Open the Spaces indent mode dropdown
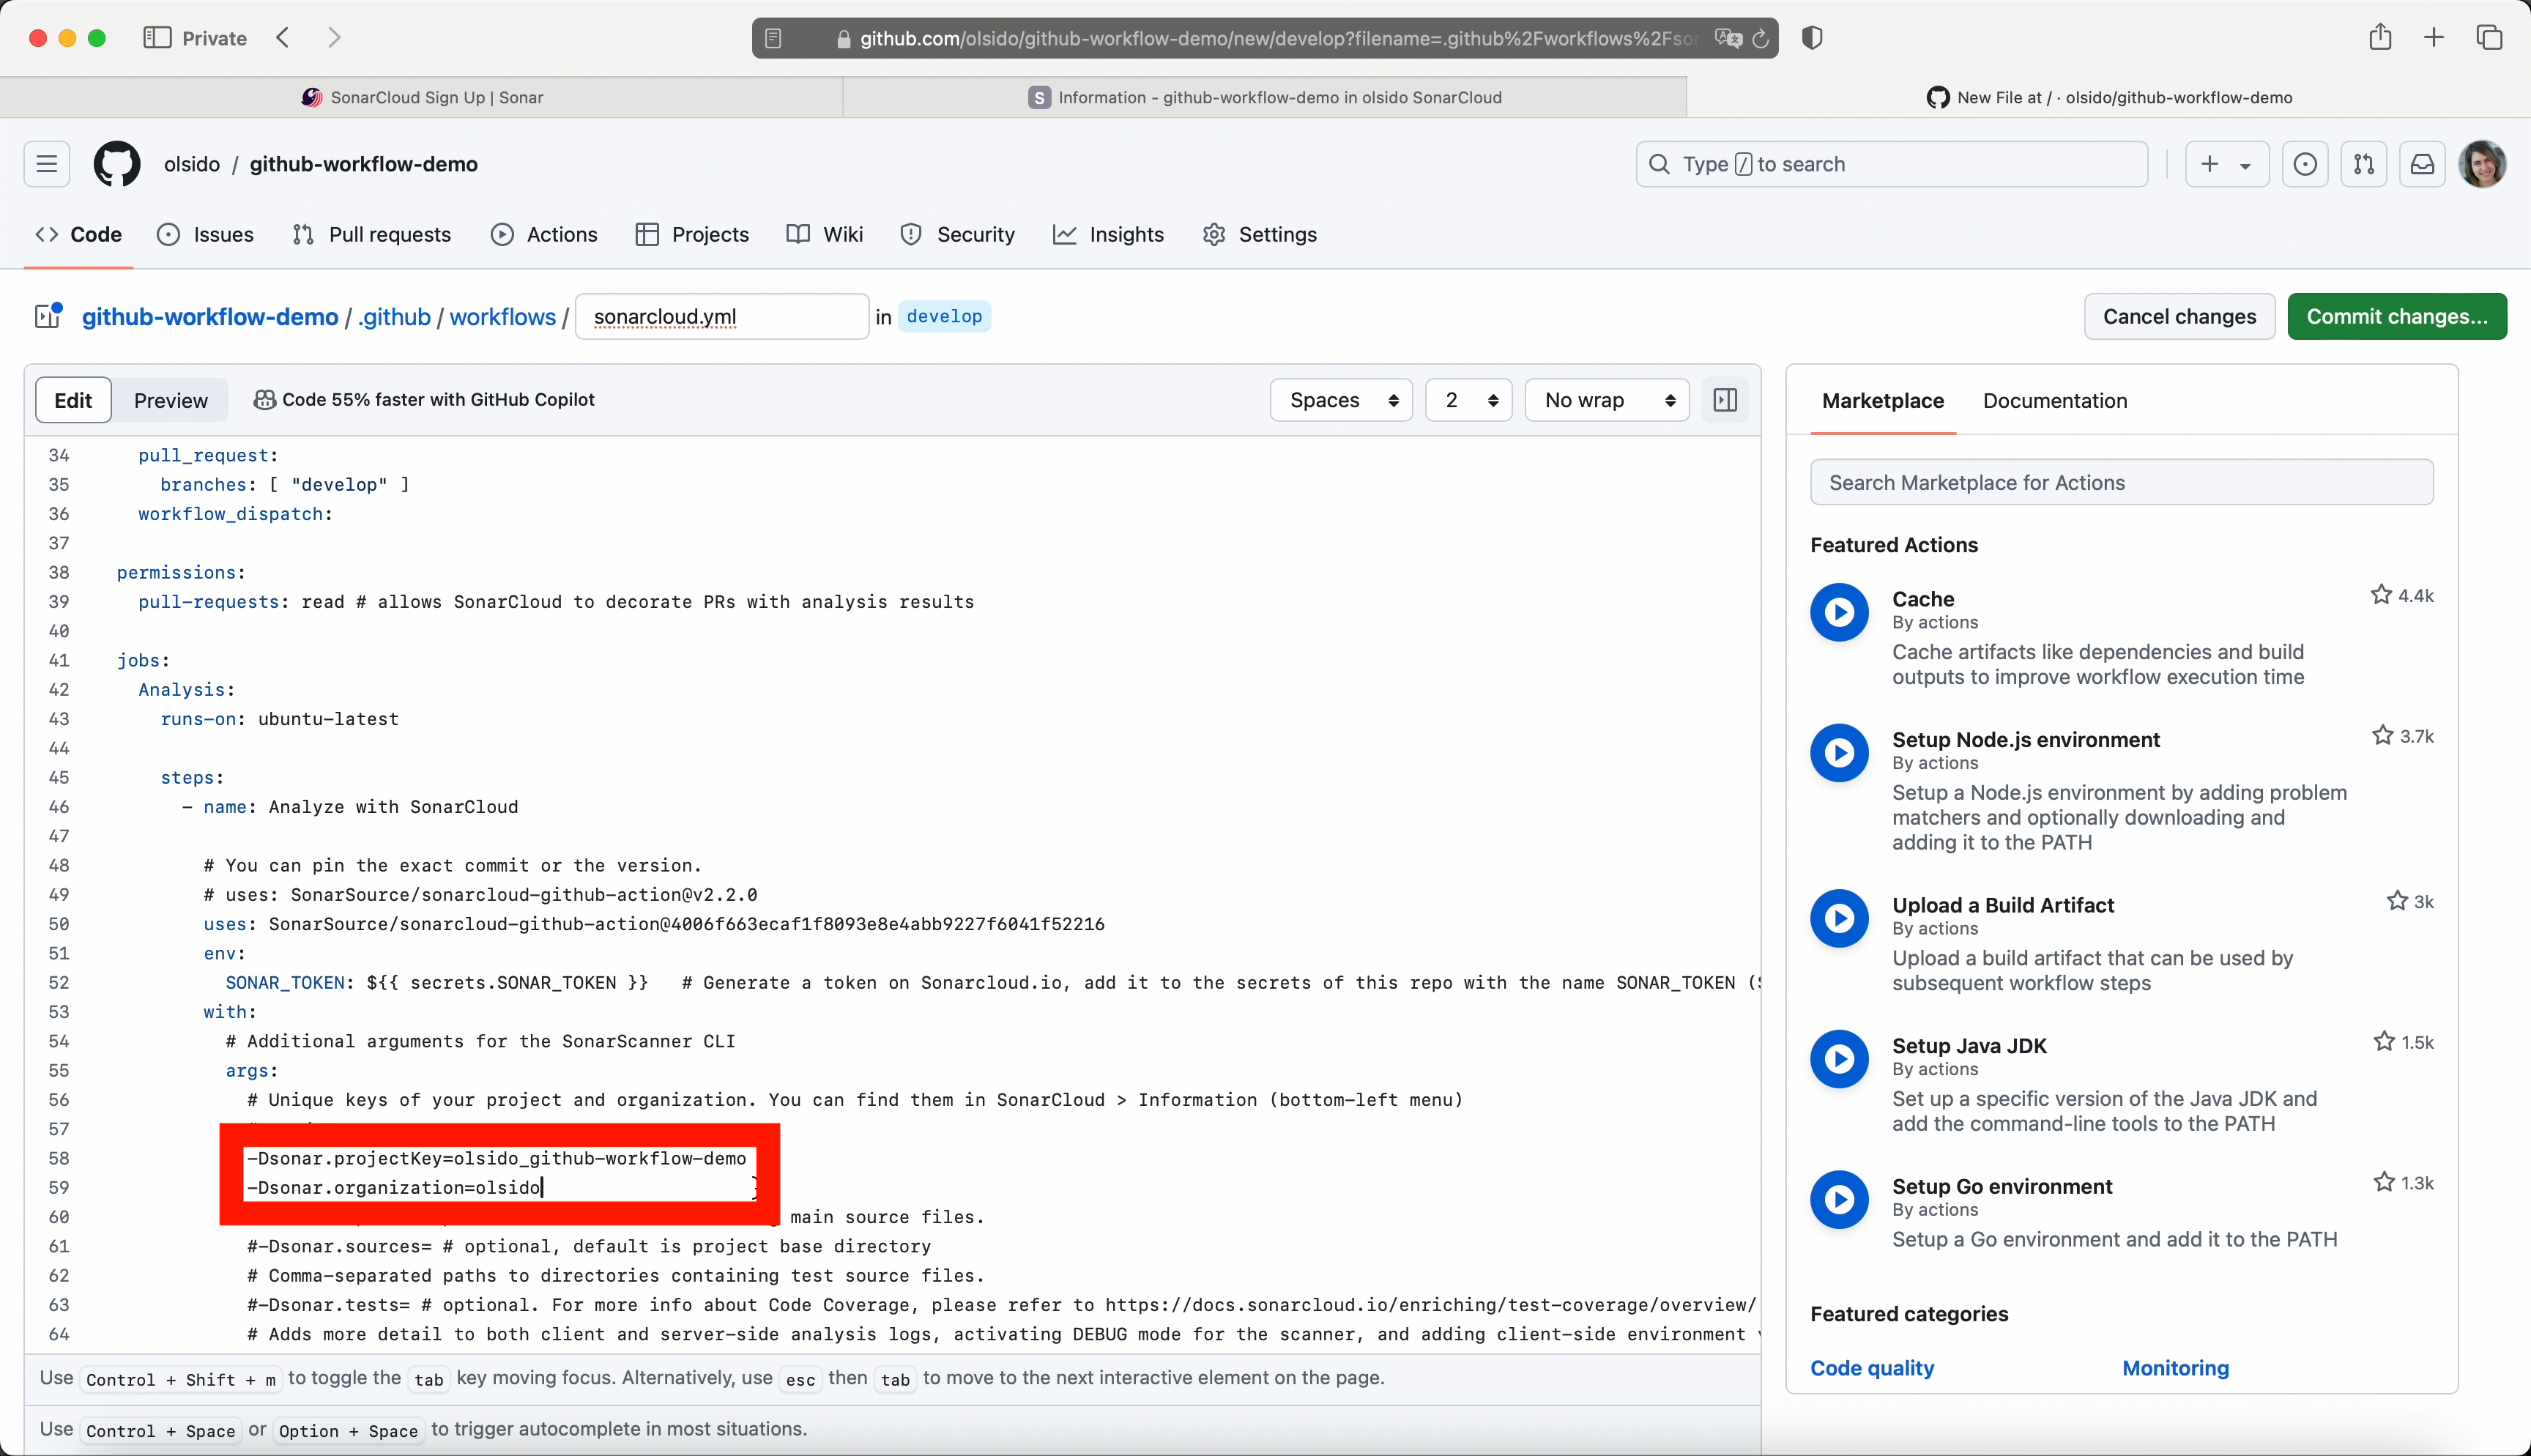 point(1340,400)
